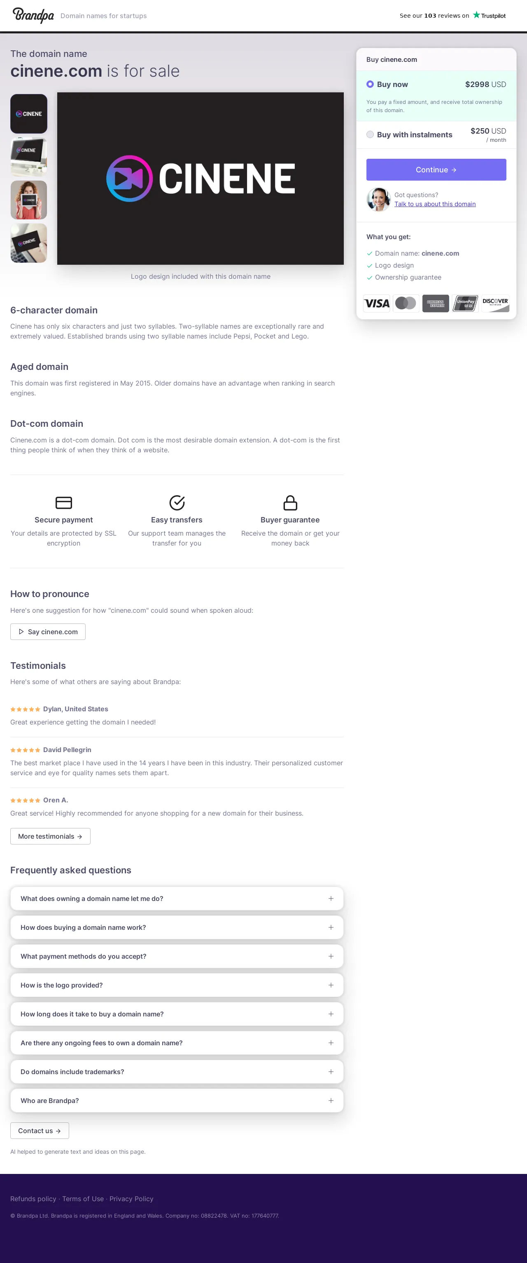Click the Continue button

[436, 169]
